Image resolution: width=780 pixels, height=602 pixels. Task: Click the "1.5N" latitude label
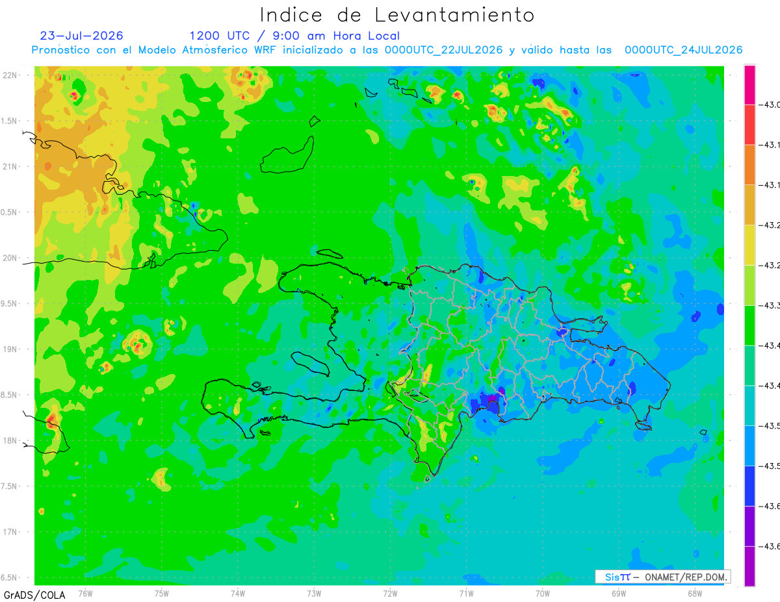click(x=9, y=121)
